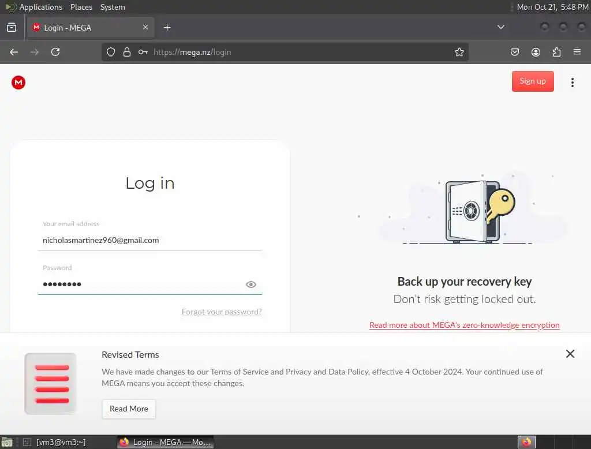Image resolution: width=591 pixels, height=449 pixels.
Task: Open the System menu
Action: 113,7
